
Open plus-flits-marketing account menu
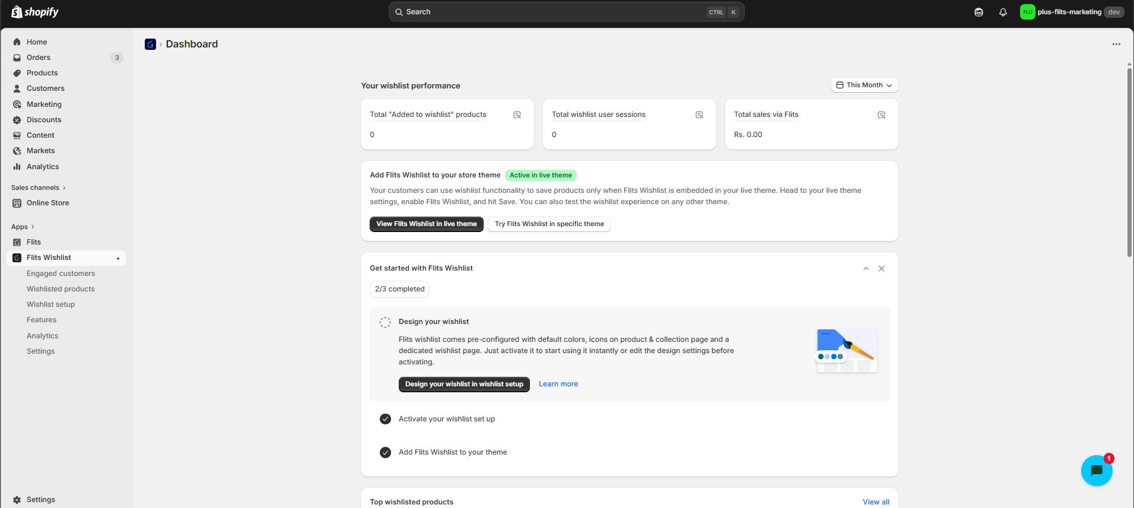pos(1072,12)
